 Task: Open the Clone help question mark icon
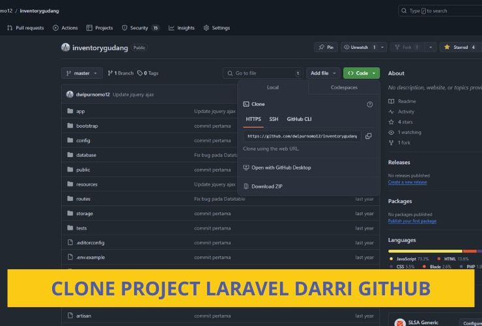(x=370, y=104)
